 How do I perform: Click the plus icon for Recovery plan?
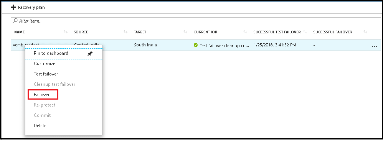[x=13, y=7]
